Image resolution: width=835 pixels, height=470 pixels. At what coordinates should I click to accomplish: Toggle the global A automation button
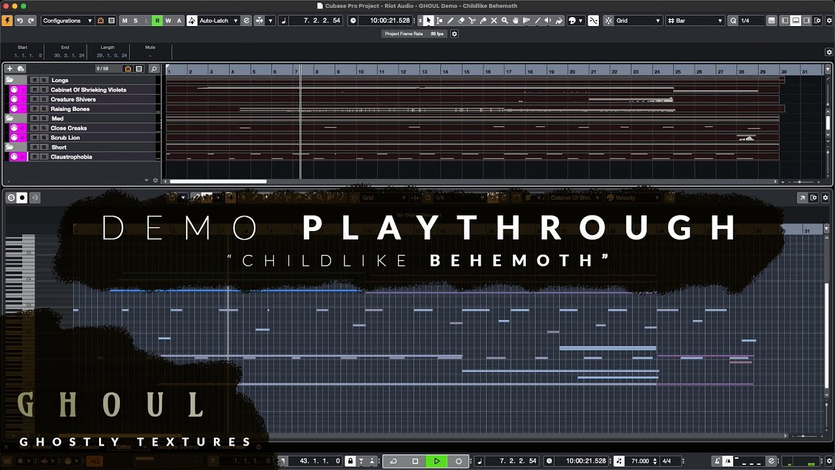coord(179,21)
